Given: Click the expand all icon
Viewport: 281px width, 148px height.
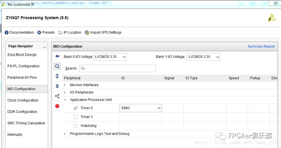Looking at the screenshot, I should click(x=57, y=86).
